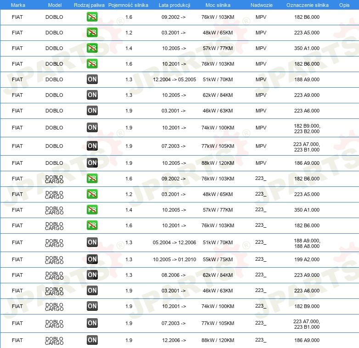The height and width of the screenshot is (348, 359).
Task: Click engine code 199 A2.000
Action: 307,259
